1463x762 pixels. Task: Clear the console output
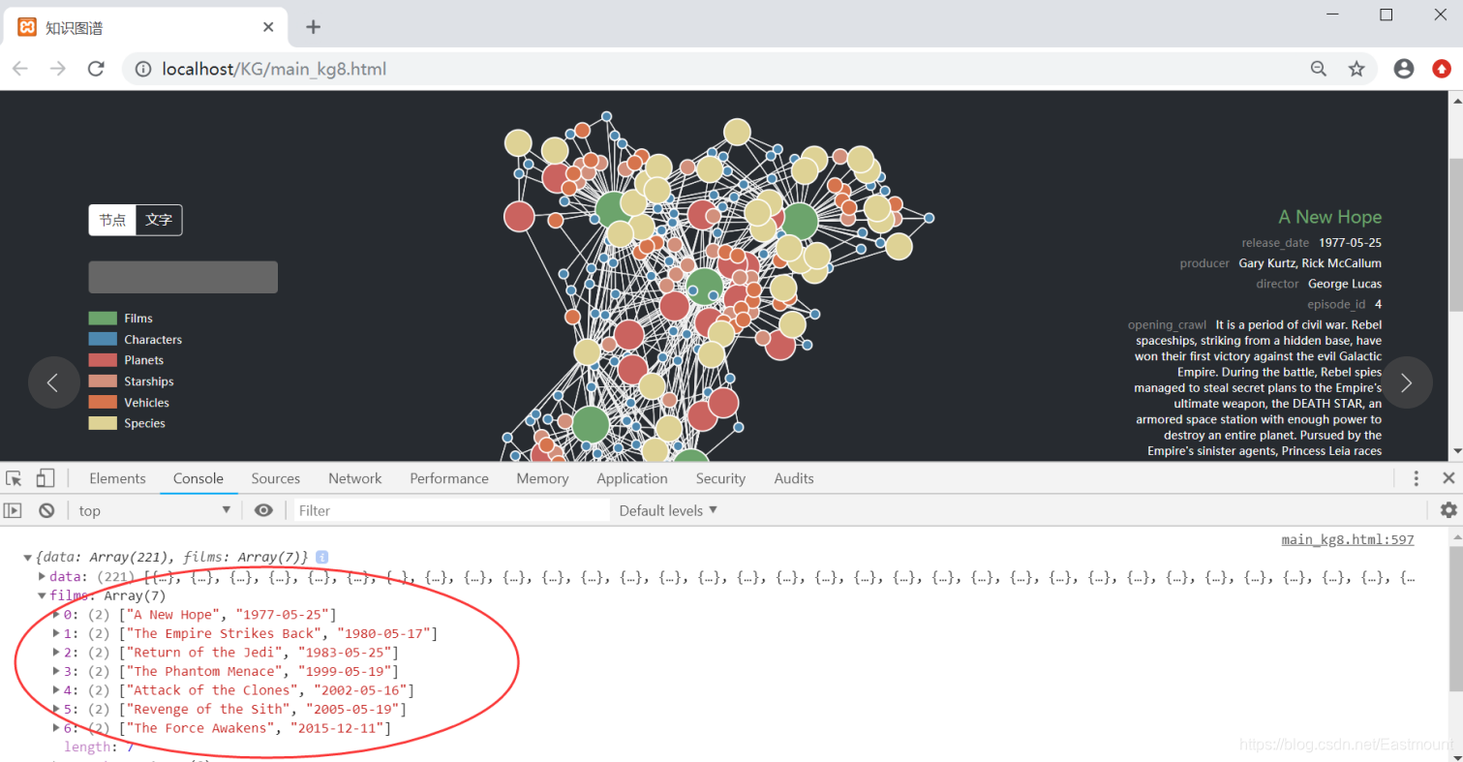[46, 510]
